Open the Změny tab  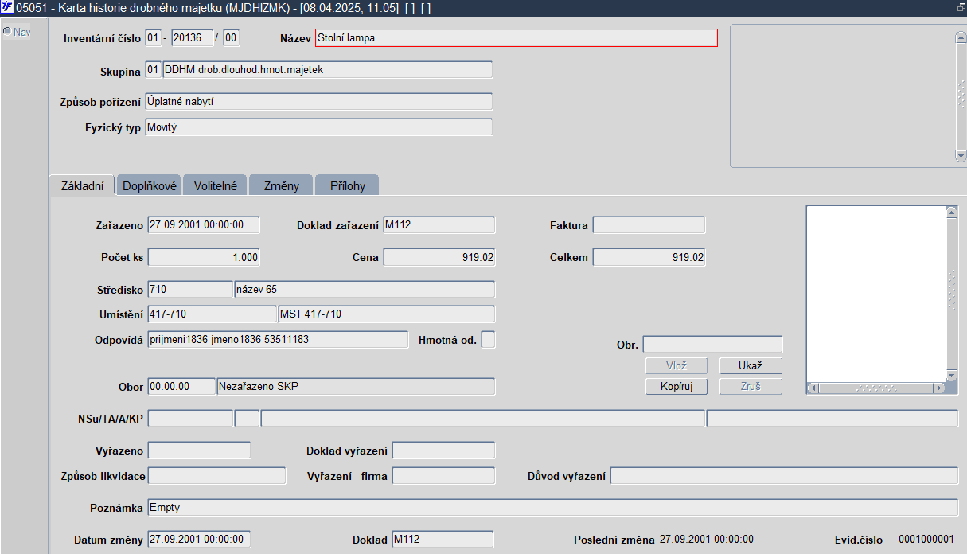click(x=282, y=185)
